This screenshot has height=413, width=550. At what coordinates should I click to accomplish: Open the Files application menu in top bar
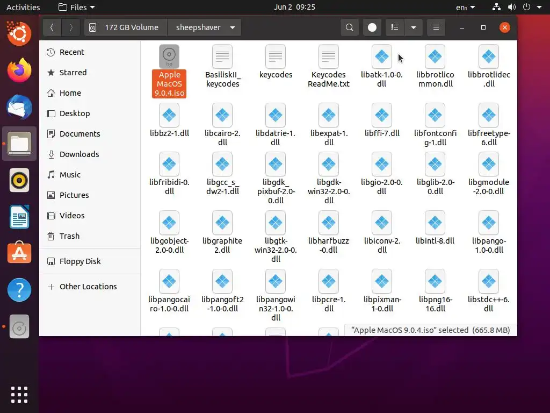[x=76, y=7]
